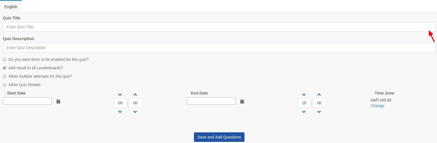Decrease end time minutes with down chevron
This screenshot has width=437, height=143.
coord(319,112)
